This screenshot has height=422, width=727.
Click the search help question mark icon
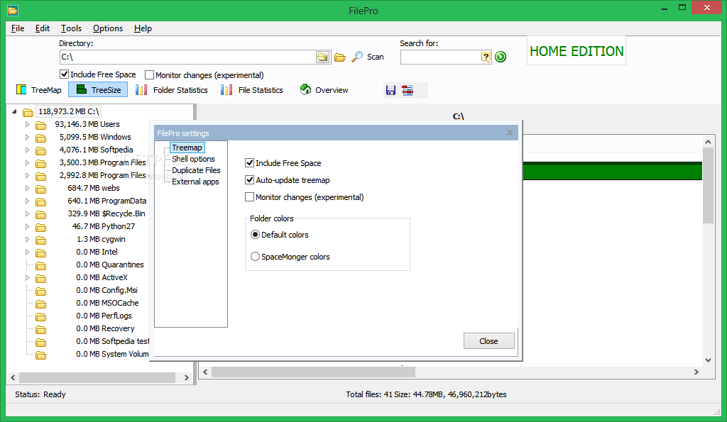pyautogui.click(x=486, y=57)
